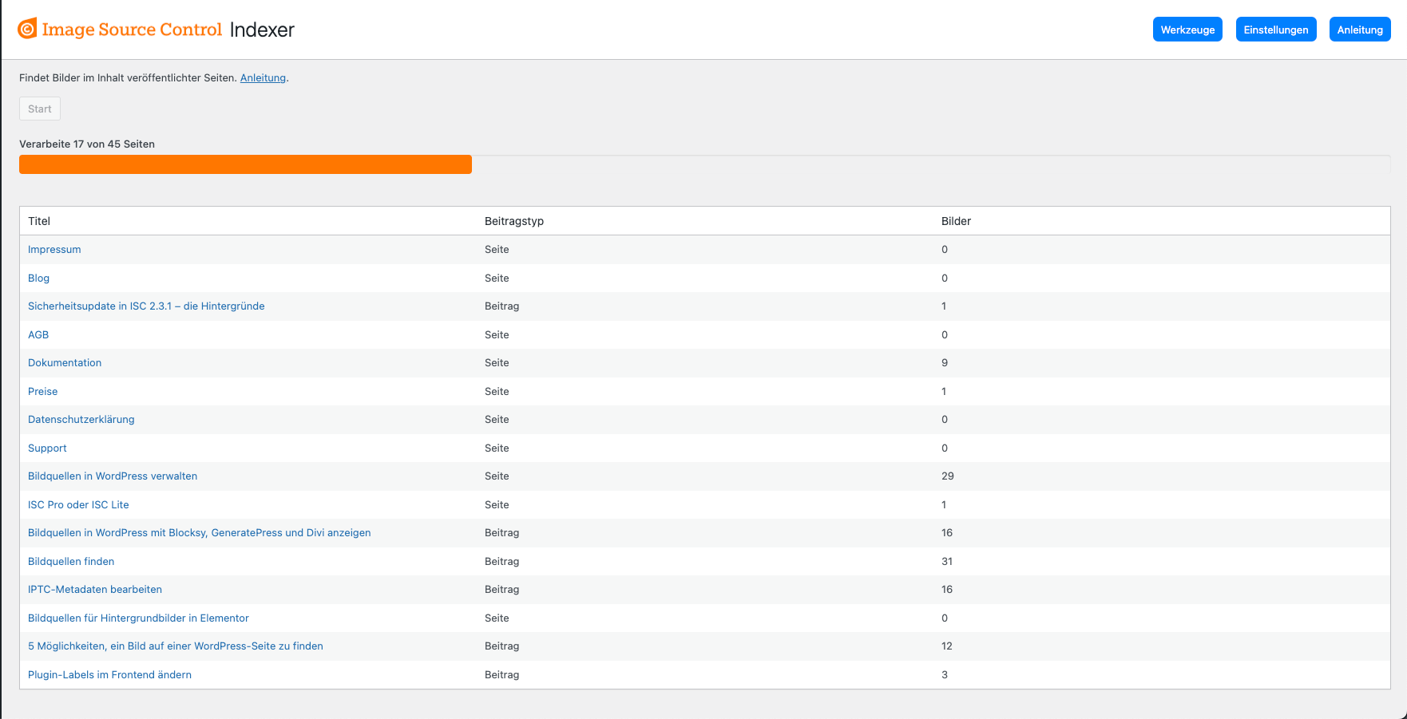Open the Dokumentation page link
The image size is (1407, 719).
click(65, 363)
